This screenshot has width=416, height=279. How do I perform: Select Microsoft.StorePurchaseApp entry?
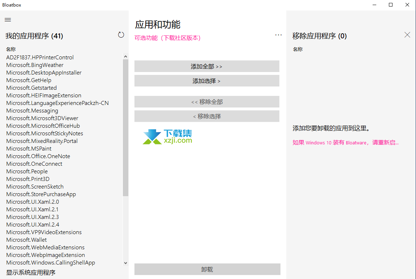[x=41, y=194]
